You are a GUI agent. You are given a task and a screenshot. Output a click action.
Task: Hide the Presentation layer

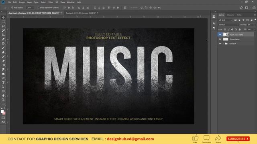coord(220,39)
